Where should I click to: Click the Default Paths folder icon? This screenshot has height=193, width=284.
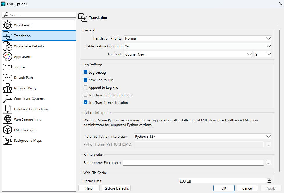tap(8, 77)
